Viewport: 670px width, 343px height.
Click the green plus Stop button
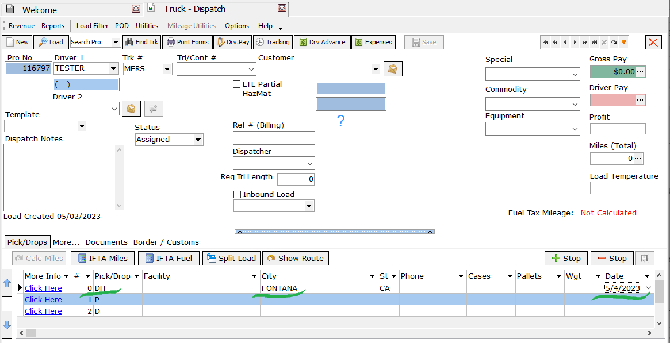pos(566,258)
